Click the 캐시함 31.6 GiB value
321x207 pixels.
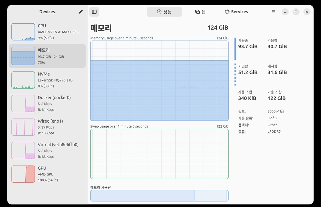coord(277,72)
